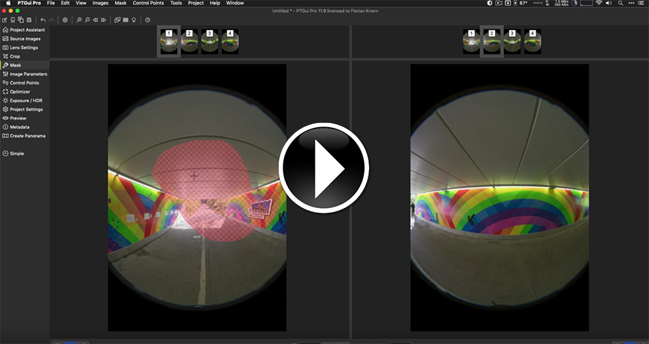Open the Image Parameters tab
The height and width of the screenshot is (344, 649).
(x=24, y=74)
